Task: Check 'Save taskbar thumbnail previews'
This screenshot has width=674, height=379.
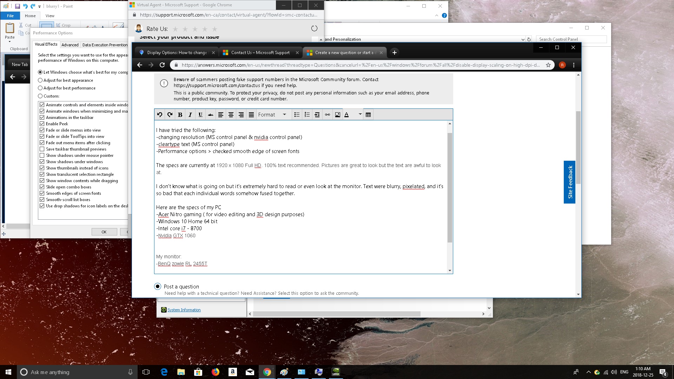Action: (x=42, y=149)
